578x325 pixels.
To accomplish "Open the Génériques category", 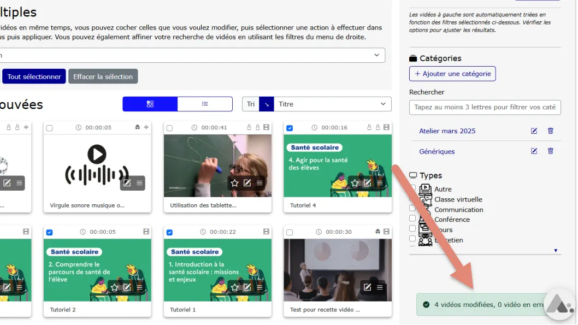I will click(x=437, y=151).
